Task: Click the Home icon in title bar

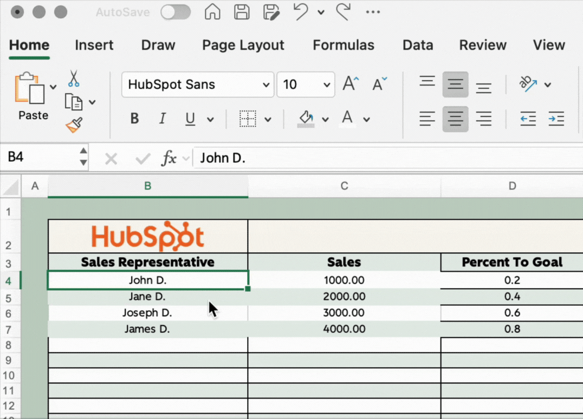Action: click(x=212, y=12)
